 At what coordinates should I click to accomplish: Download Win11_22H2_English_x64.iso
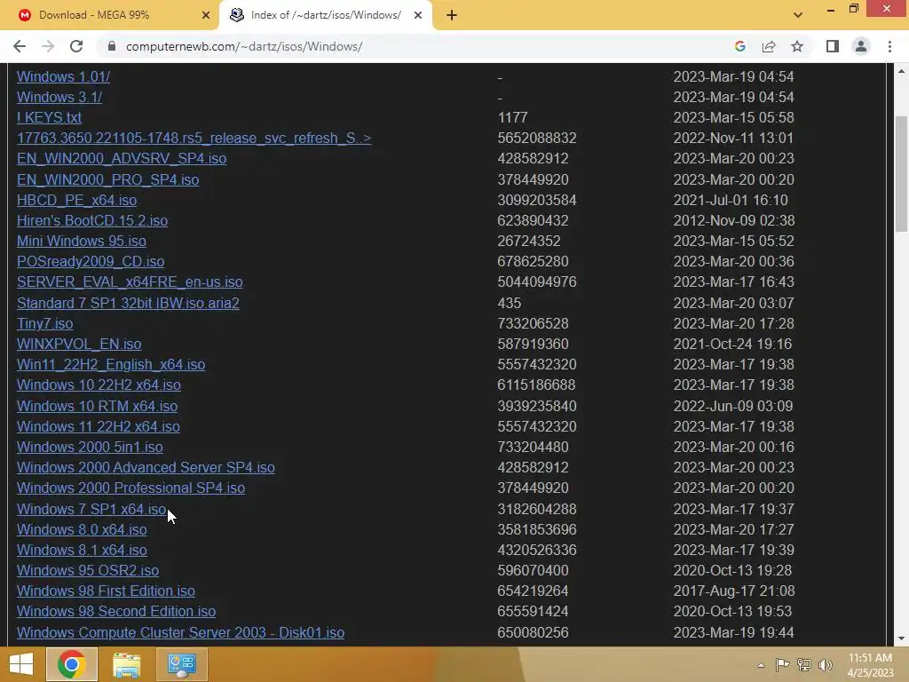[x=111, y=364]
